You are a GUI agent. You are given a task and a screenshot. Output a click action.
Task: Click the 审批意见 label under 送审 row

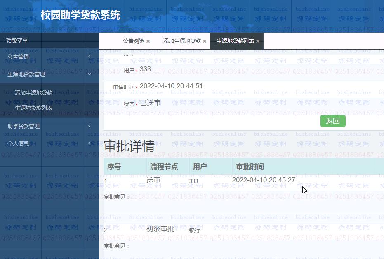(117, 197)
